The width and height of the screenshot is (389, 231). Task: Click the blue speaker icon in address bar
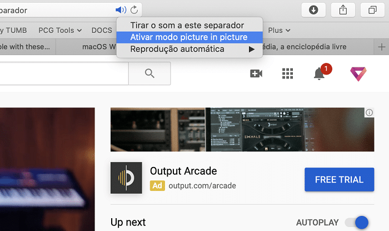pyautogui.click(x=121, y=10)
